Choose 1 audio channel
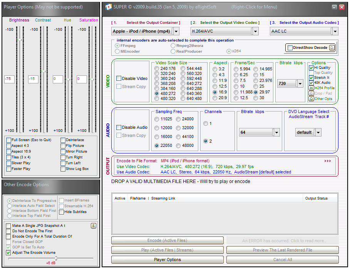This screenshot has width=350, height=268. 206,123
